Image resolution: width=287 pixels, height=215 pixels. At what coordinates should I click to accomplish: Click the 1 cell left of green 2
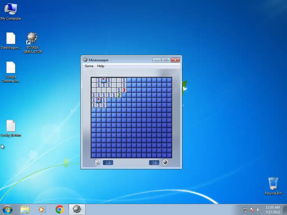click(114, 95)
